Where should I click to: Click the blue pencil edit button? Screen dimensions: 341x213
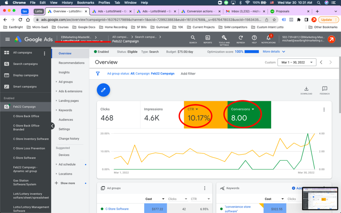[x=103, y=90]
